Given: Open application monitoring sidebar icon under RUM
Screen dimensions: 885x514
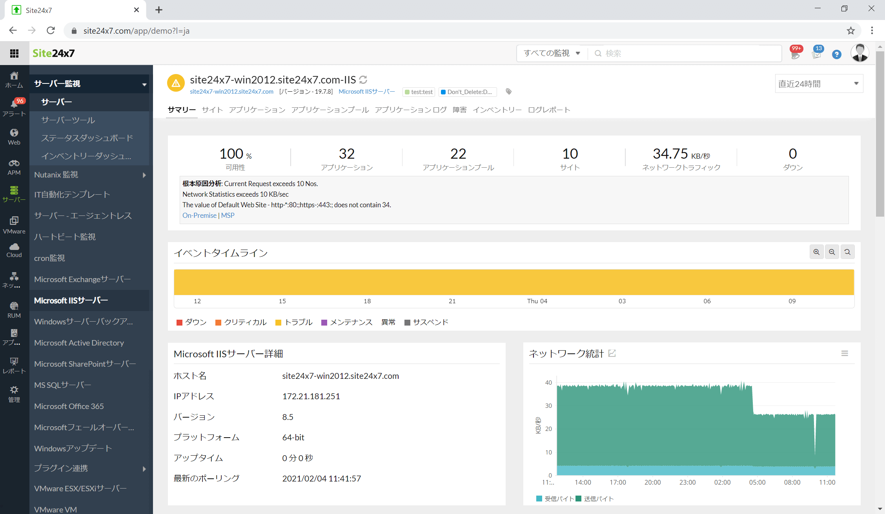Looking at the screenshot, I should [14, 337].
